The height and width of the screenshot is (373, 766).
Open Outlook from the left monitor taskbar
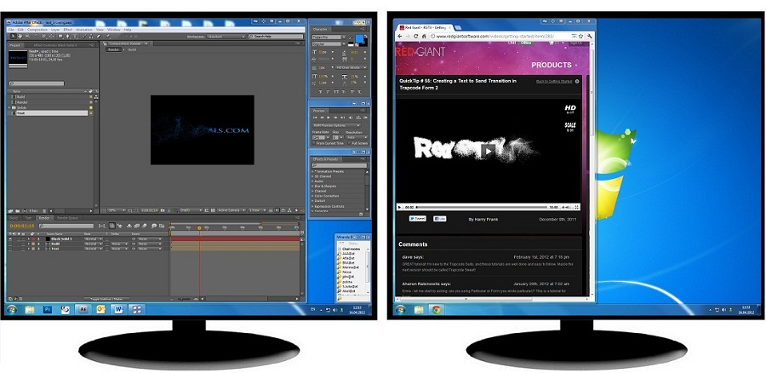coord(100,309)
